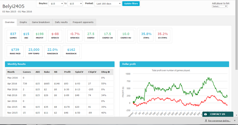This screenshot has height=125, width=238.
Task: Click the 27.5 CHIPEV stat box
Action: [91, 36]
